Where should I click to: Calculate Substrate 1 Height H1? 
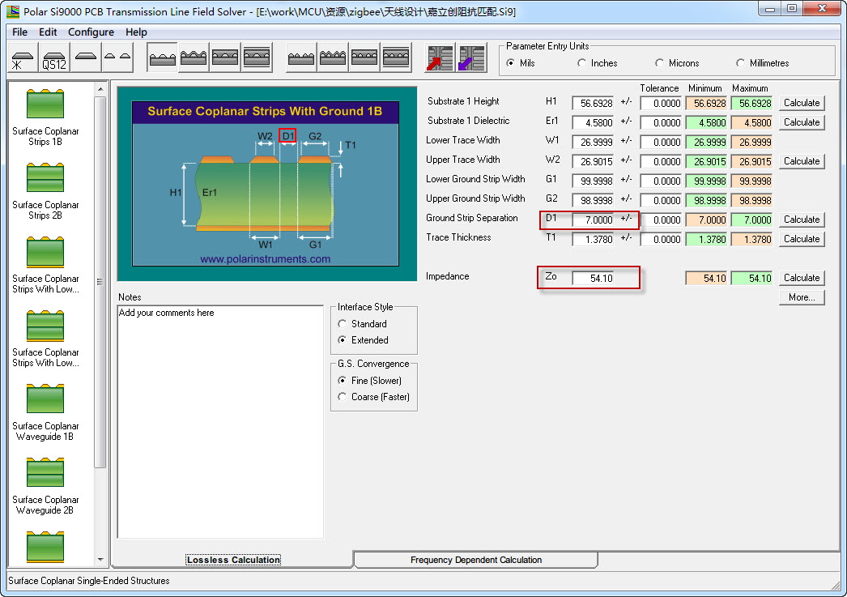click(x=802, y=103)
